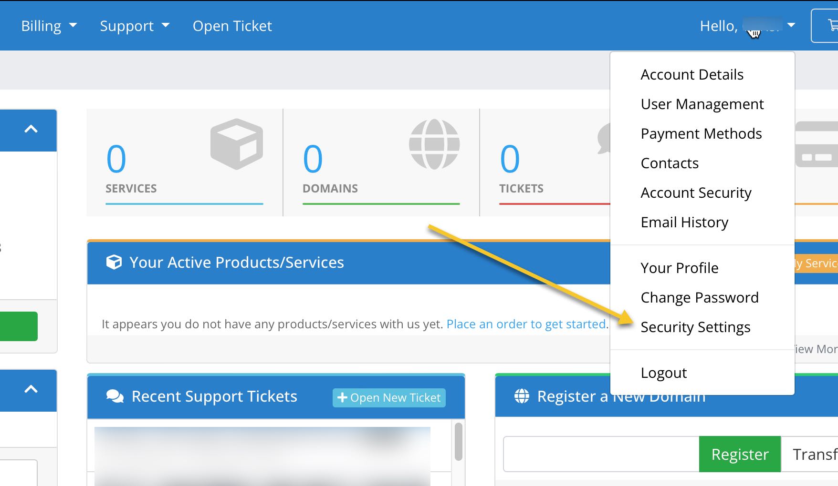Open Change Password menu entry
838x486 pixels.
point(699,298)
